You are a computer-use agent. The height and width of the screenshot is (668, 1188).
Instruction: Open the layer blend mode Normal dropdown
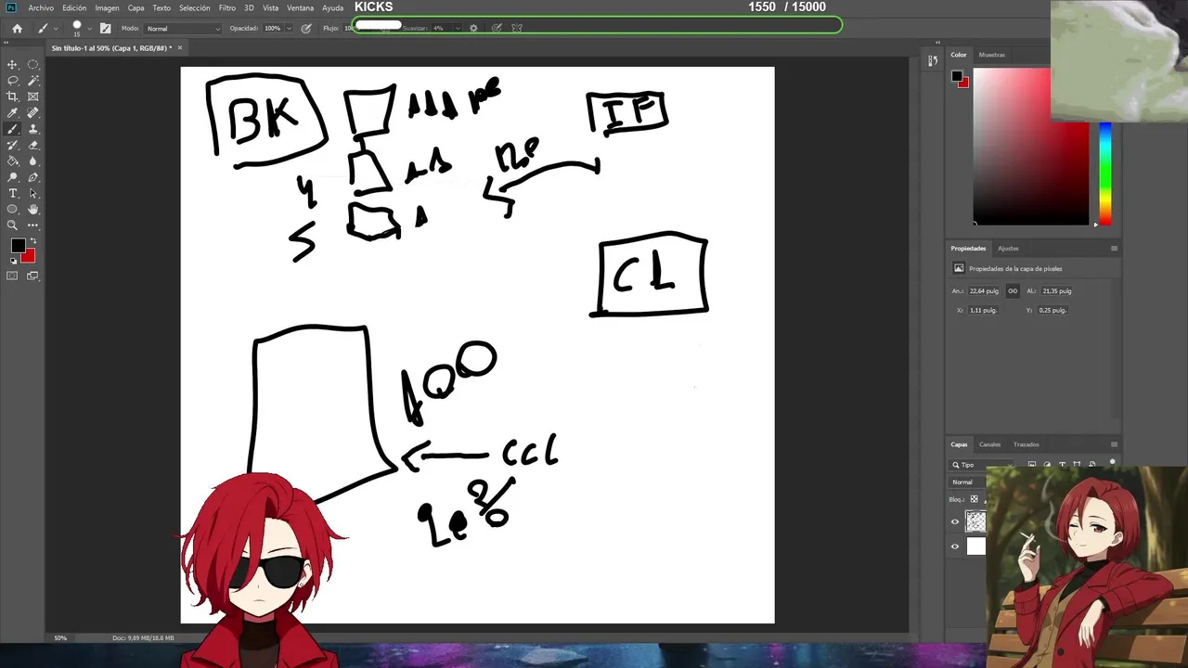tap(967, 482)
